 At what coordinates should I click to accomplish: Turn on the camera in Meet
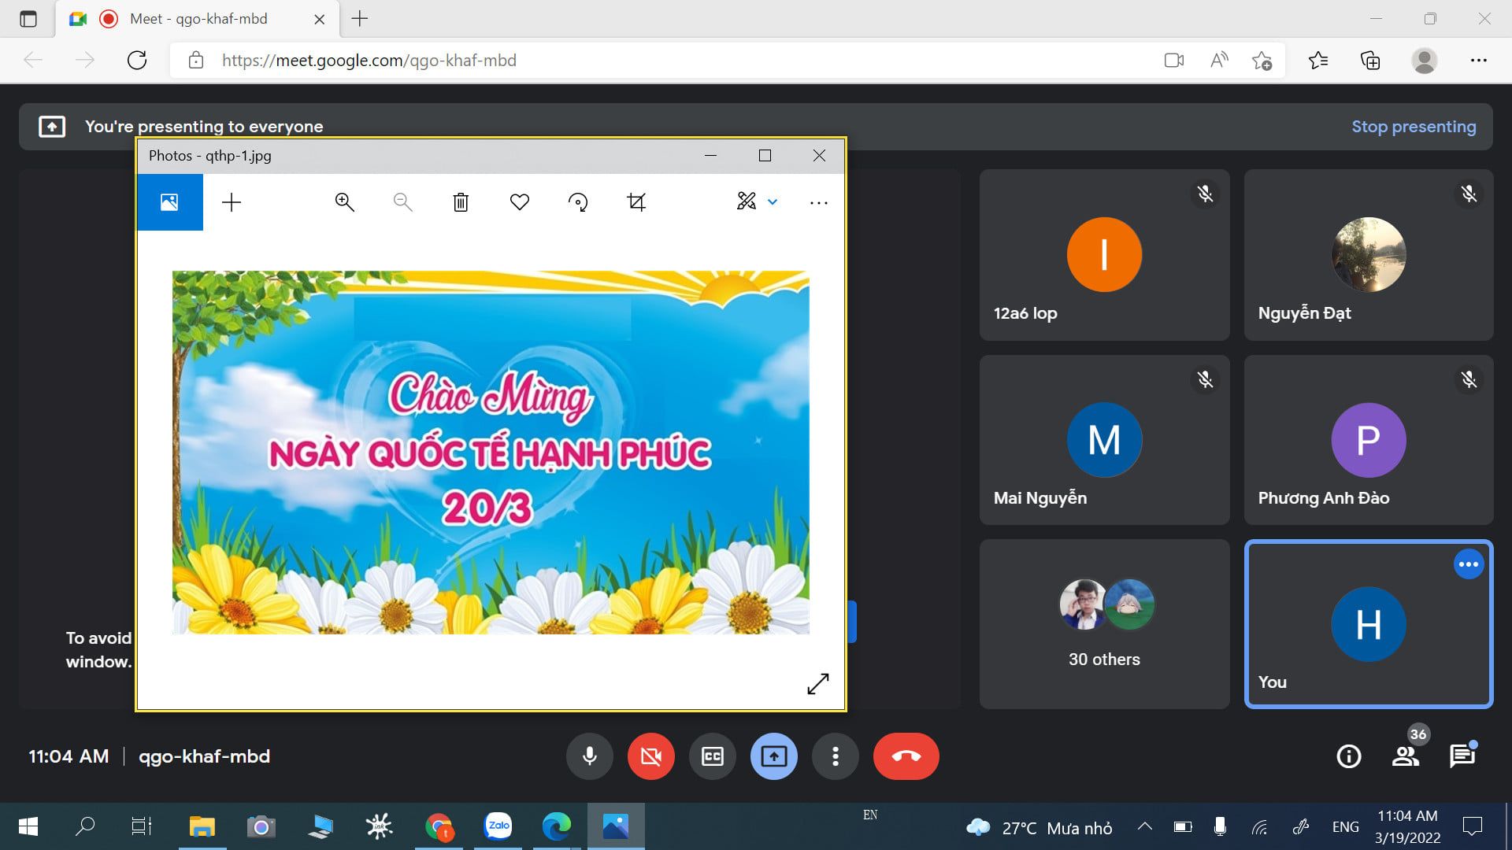coord(650,756)
